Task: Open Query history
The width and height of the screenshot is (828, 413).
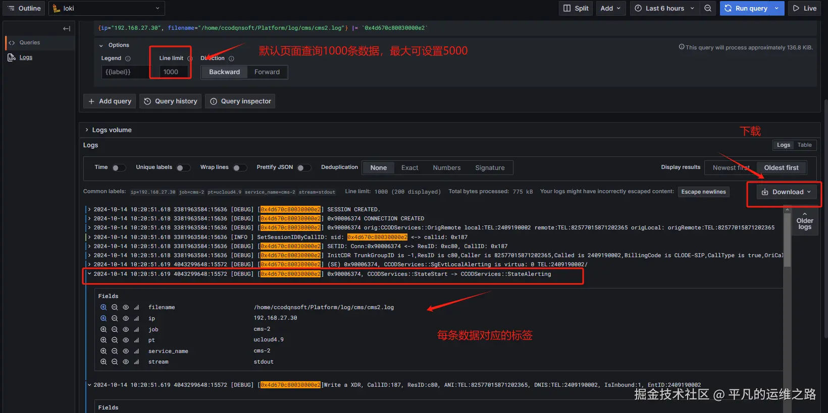Action: point(170,101)
